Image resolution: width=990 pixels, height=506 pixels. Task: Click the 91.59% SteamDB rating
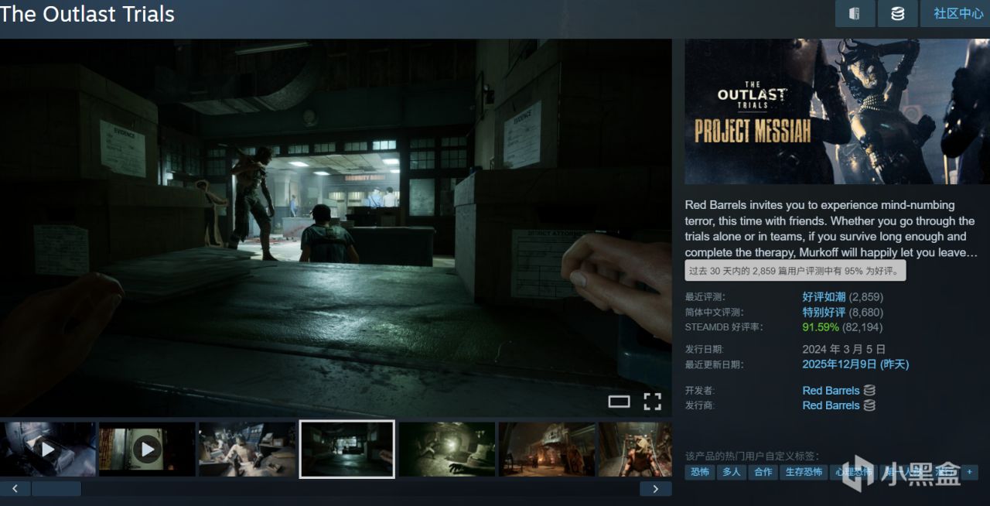(x=821, y=327)
